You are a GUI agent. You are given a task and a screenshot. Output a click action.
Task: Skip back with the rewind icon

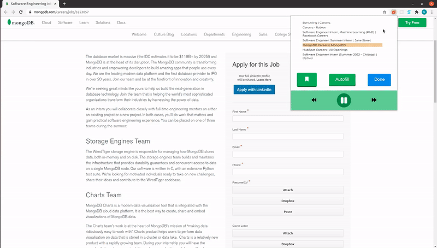tap(314, 100)
